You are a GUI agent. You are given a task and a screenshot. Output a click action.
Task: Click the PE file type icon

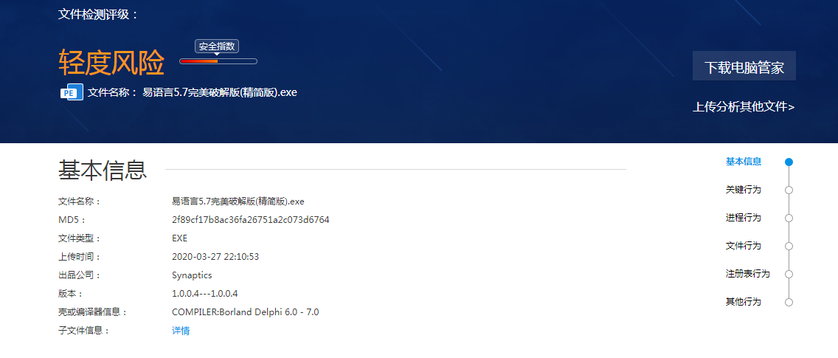71,92
